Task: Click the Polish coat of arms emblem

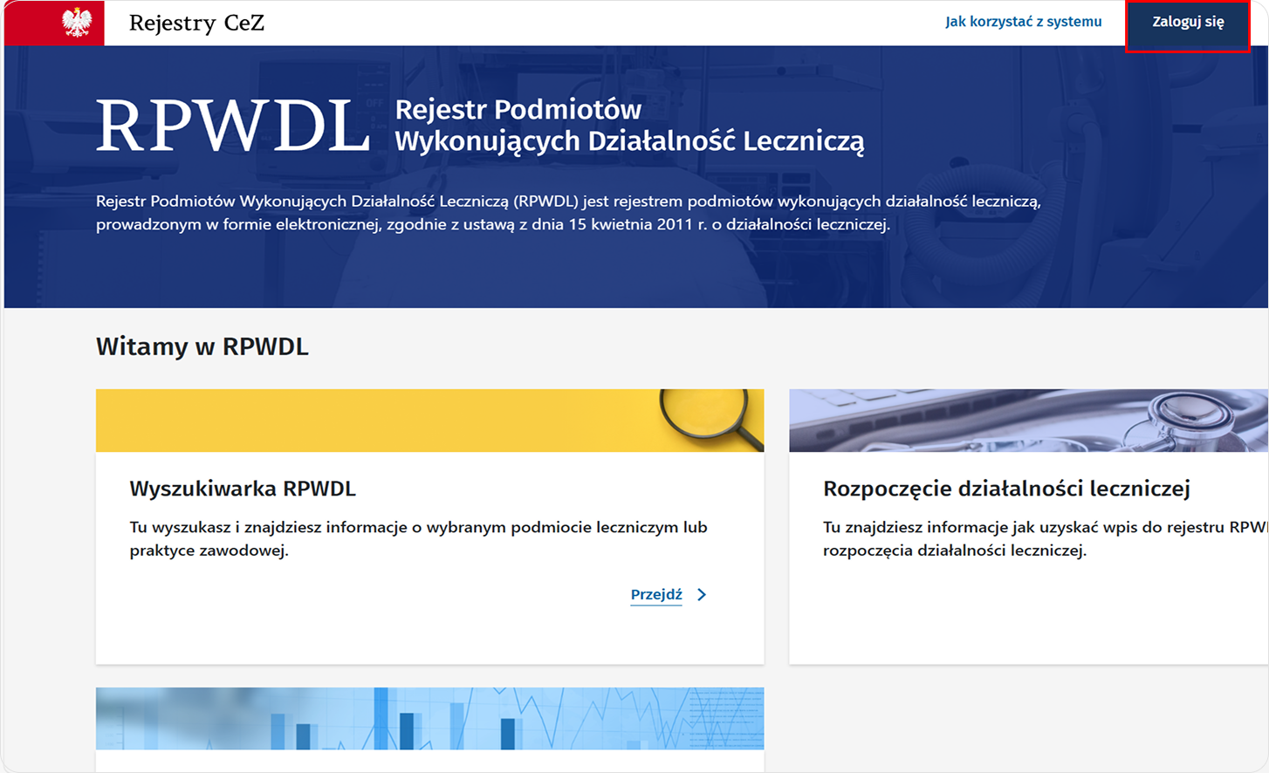Action: 74,23
